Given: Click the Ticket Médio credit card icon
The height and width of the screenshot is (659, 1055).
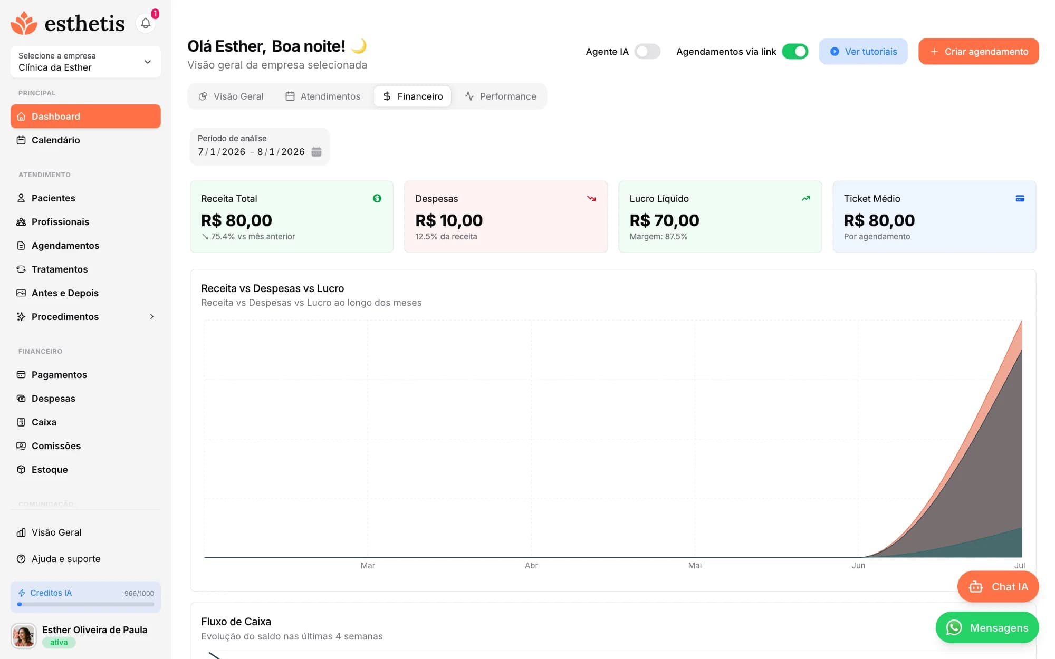Looking at the screenshot, I should coord(1020,198).
